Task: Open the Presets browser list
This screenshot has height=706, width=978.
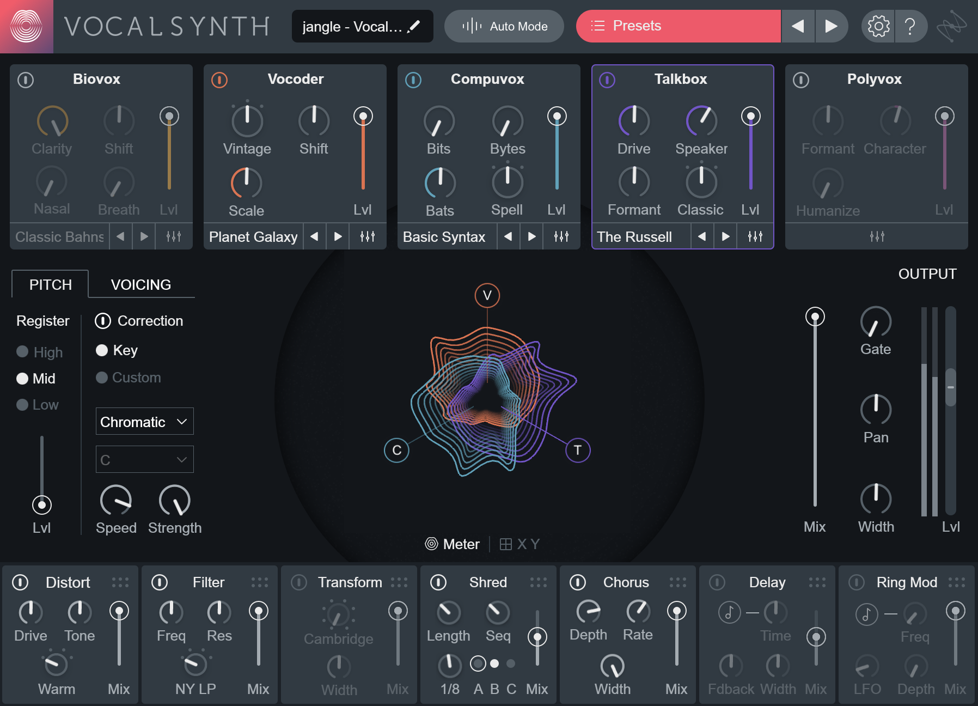Action: pyautogui.click(x=679, y=26)
